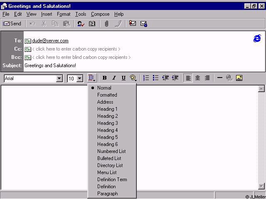Open the font size 10 dropdown
Viewport: 266px width, 199px height.
coord(80,78)
